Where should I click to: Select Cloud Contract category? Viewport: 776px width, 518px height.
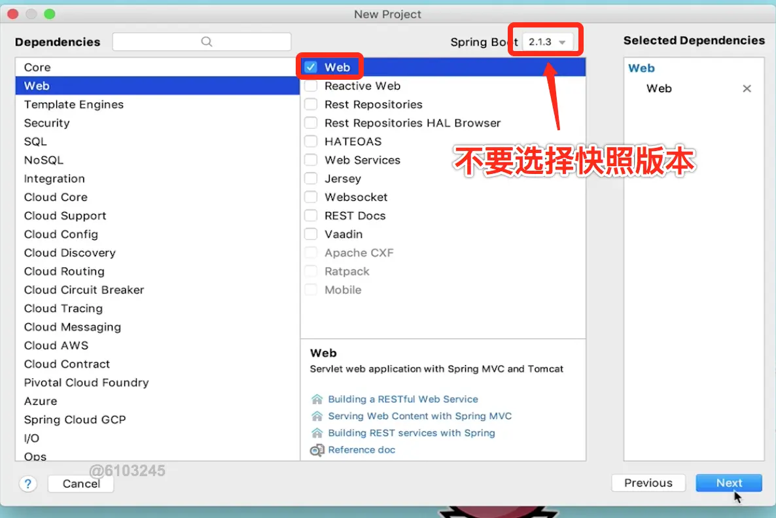click(158, 364)
